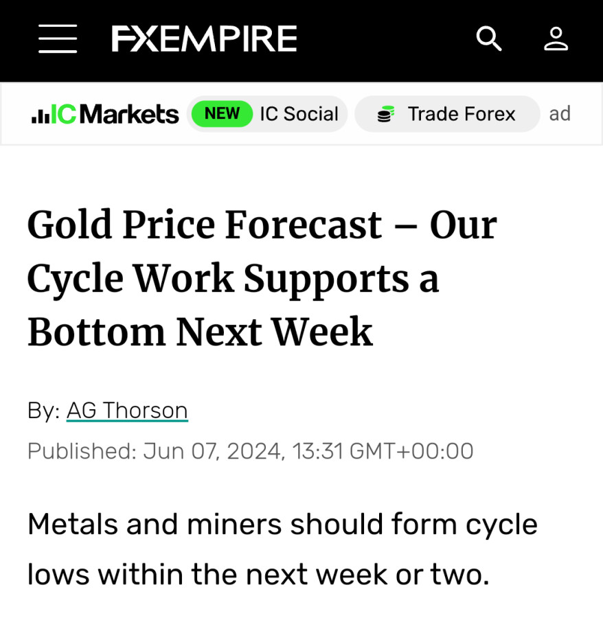
Task: Click the FXEmpire logo
Action: tap(204, 38)
